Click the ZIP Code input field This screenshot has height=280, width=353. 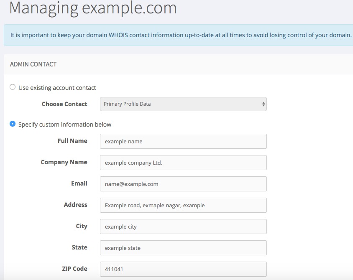click(x=183, y=269)
